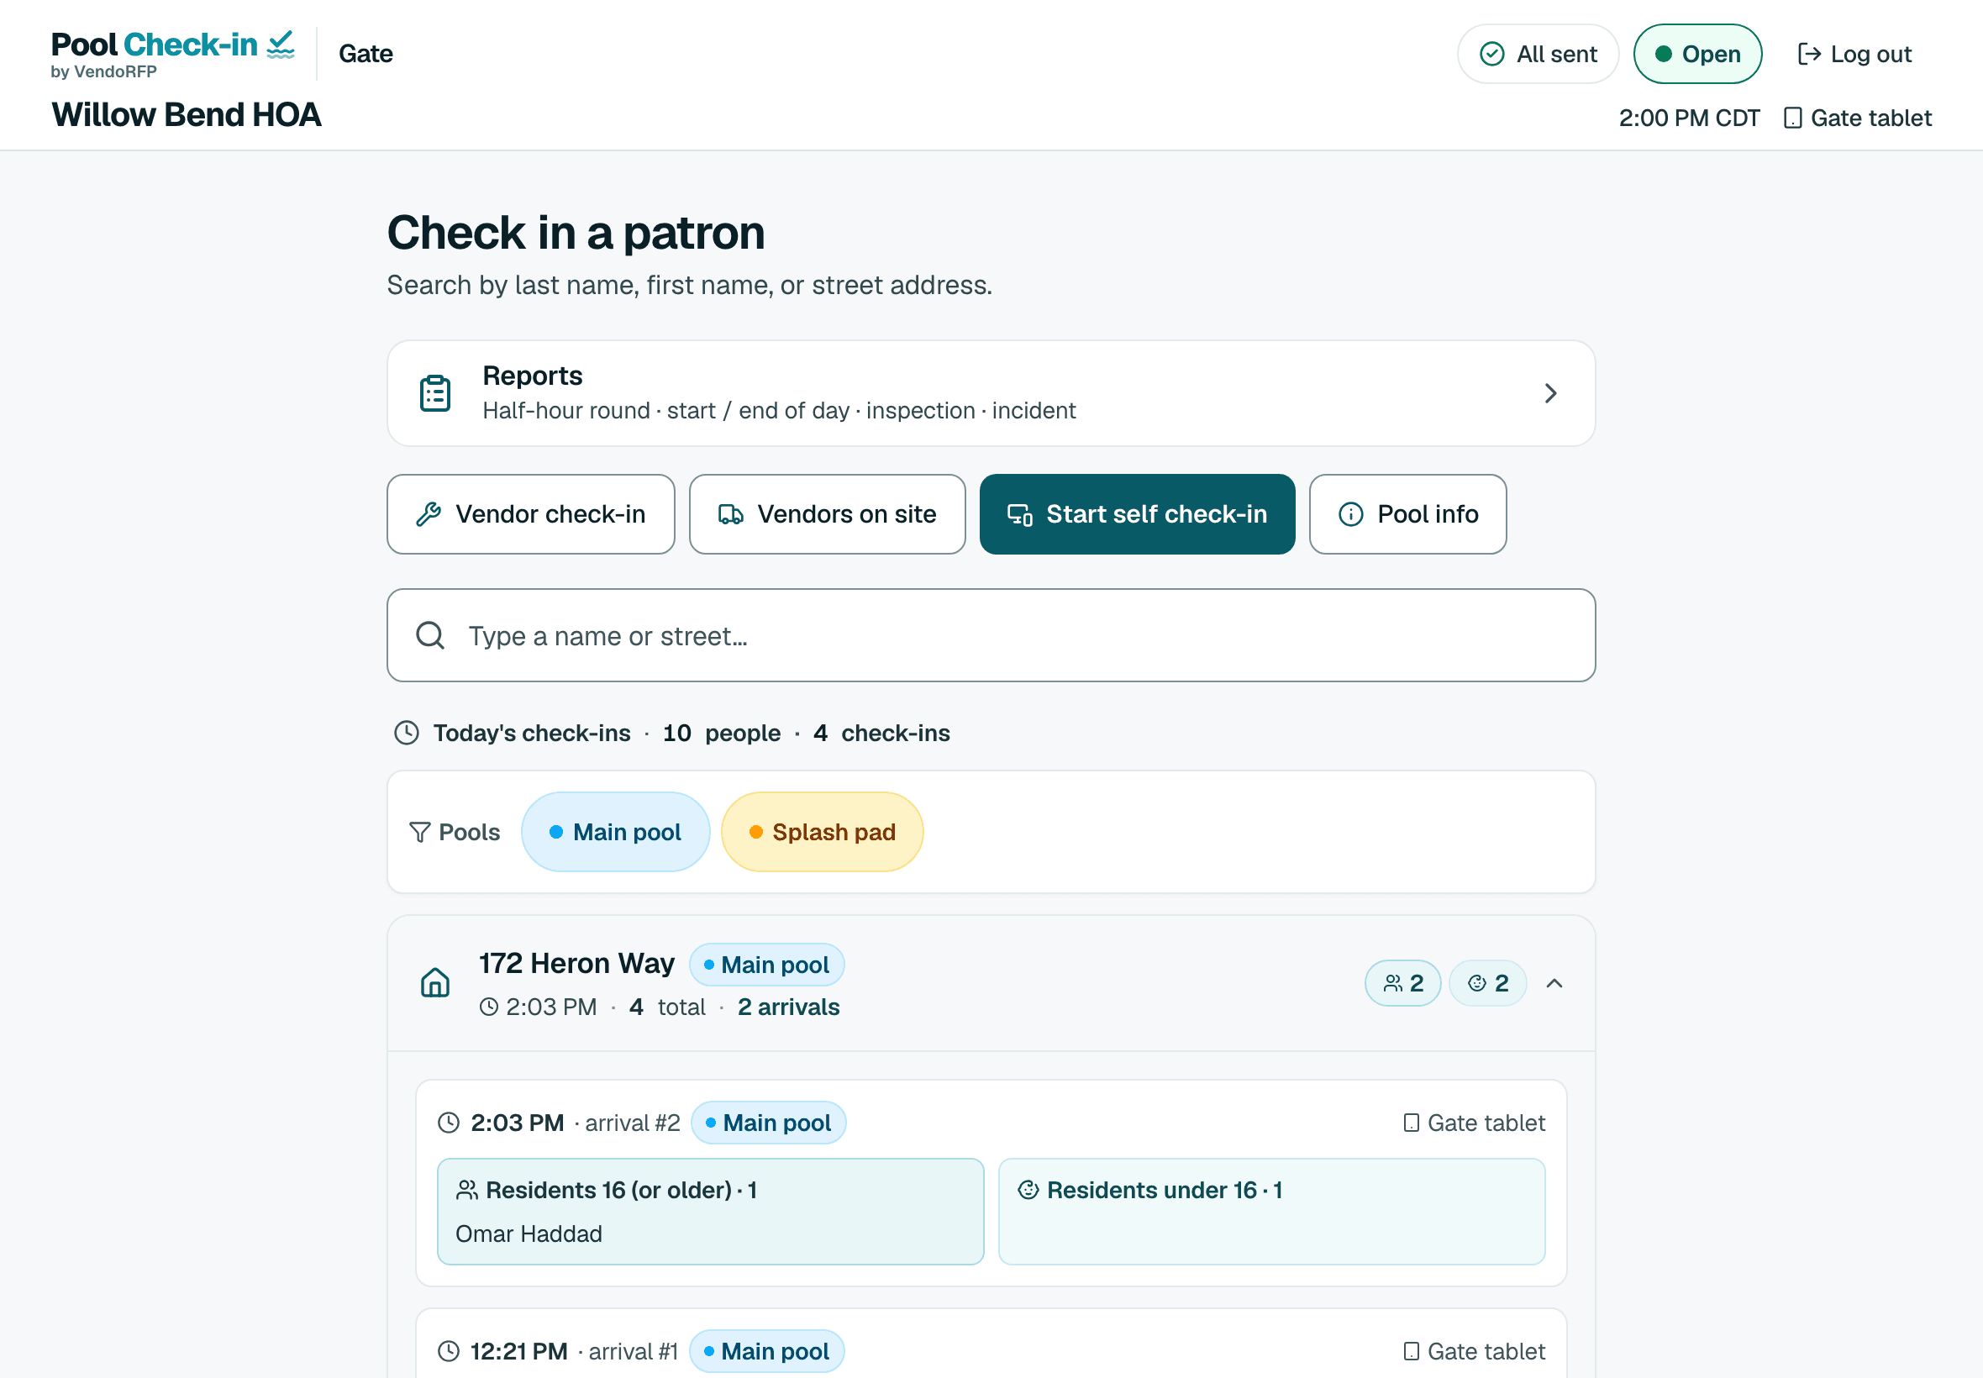Viewport: 1983px width, 1378px height.
Task: Click the Main pool tag on arrival #1
Action: [x=766, y=1352]
